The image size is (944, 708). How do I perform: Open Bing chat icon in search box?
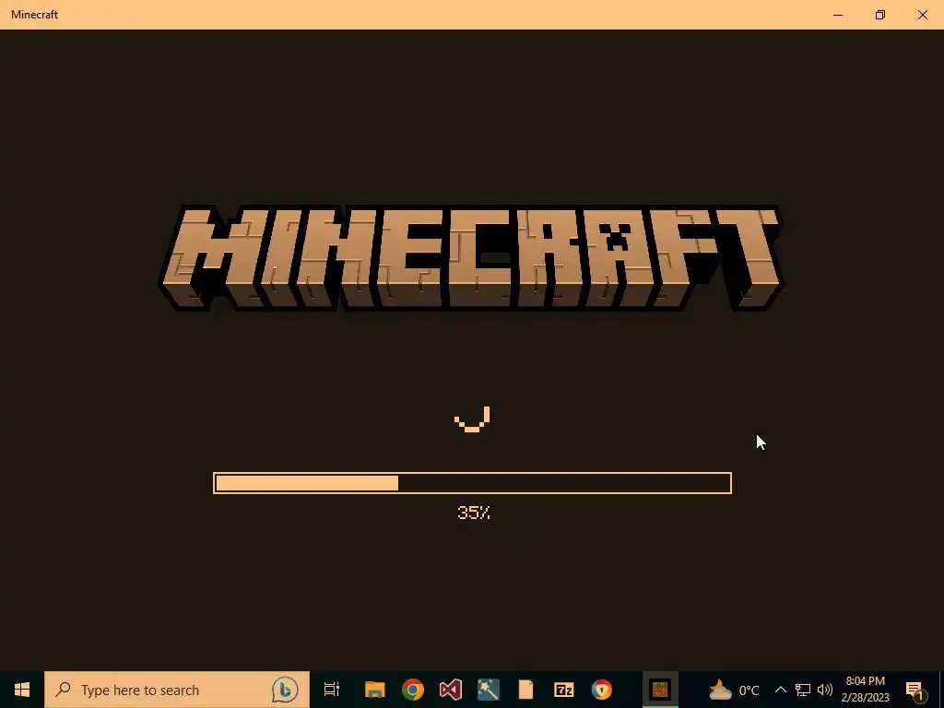284,690
